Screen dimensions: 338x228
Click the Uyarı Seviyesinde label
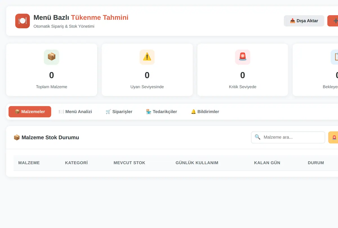147,87
